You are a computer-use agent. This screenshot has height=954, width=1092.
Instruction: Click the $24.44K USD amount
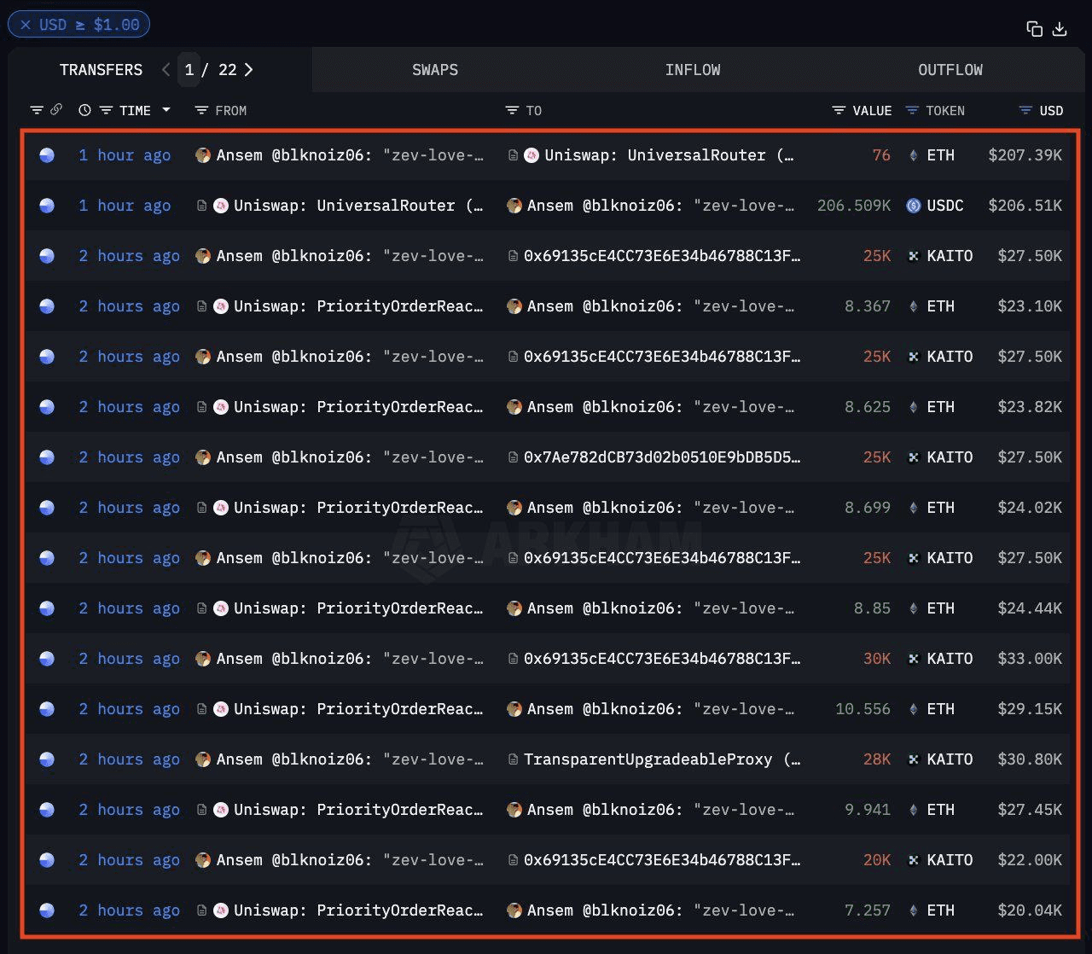point(1030,608)
